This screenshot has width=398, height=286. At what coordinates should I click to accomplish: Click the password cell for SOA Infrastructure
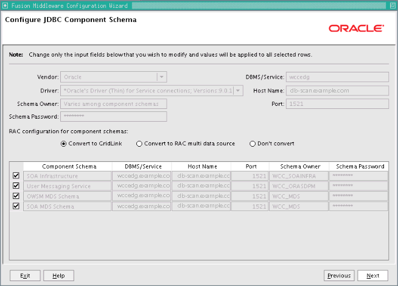[358, 176]
